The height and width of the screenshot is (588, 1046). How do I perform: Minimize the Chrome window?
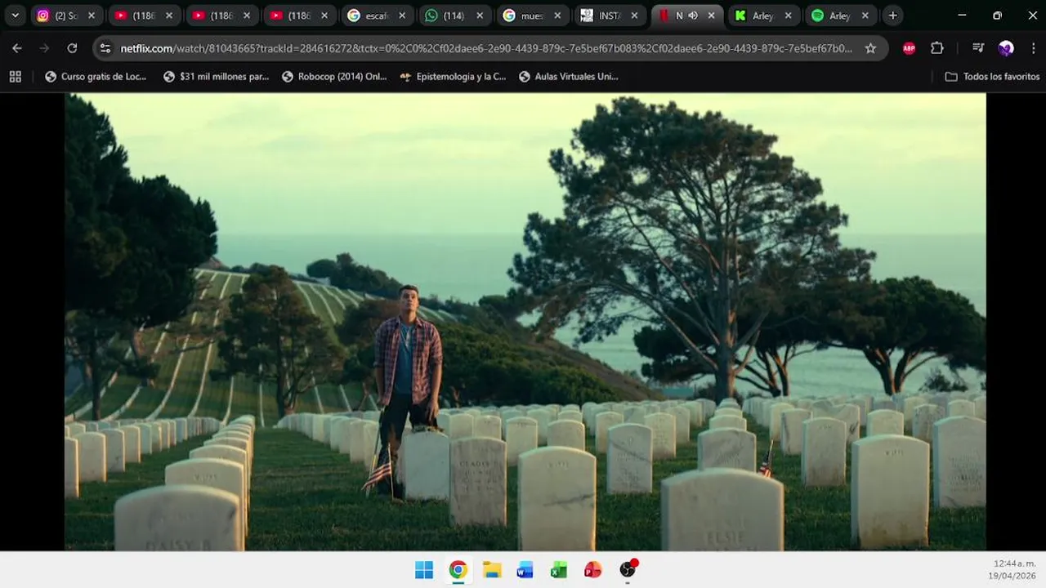point(962,16)
